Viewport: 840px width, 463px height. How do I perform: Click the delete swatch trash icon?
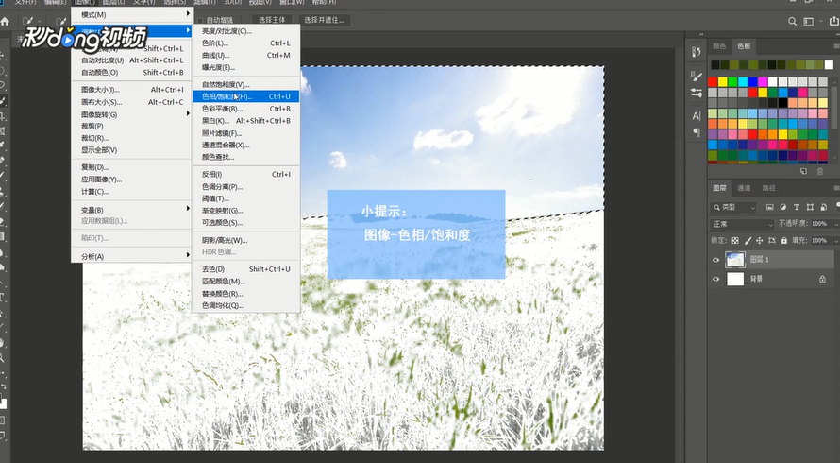[x=819, y=172]
